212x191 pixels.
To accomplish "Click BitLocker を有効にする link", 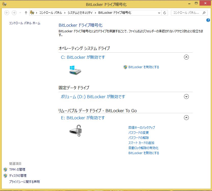I will coord(144,67).
